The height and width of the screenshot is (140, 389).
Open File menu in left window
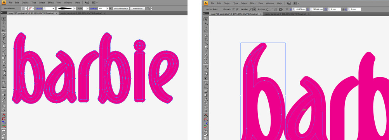[x=10, y=2]
